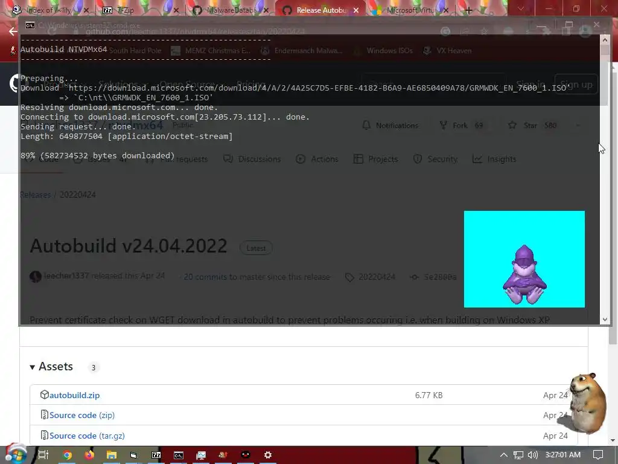The height and width of the screenshot is (464, 618).
Task: Close the 'Release Autobuild' tab
Action: click(356, 10)
